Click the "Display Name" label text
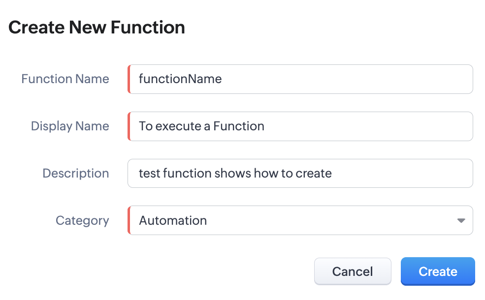This screenshot has height=300, width=485. [x=70, y=126]
